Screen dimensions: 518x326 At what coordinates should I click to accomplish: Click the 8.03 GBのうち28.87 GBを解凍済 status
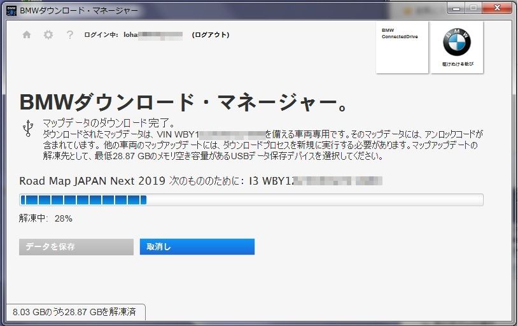74,312
